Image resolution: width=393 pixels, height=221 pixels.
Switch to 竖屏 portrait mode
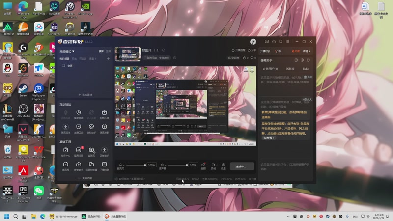[108, 51]
